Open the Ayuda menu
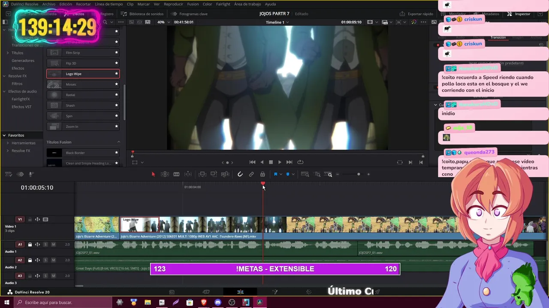549x308 pixels. point(270,4)
